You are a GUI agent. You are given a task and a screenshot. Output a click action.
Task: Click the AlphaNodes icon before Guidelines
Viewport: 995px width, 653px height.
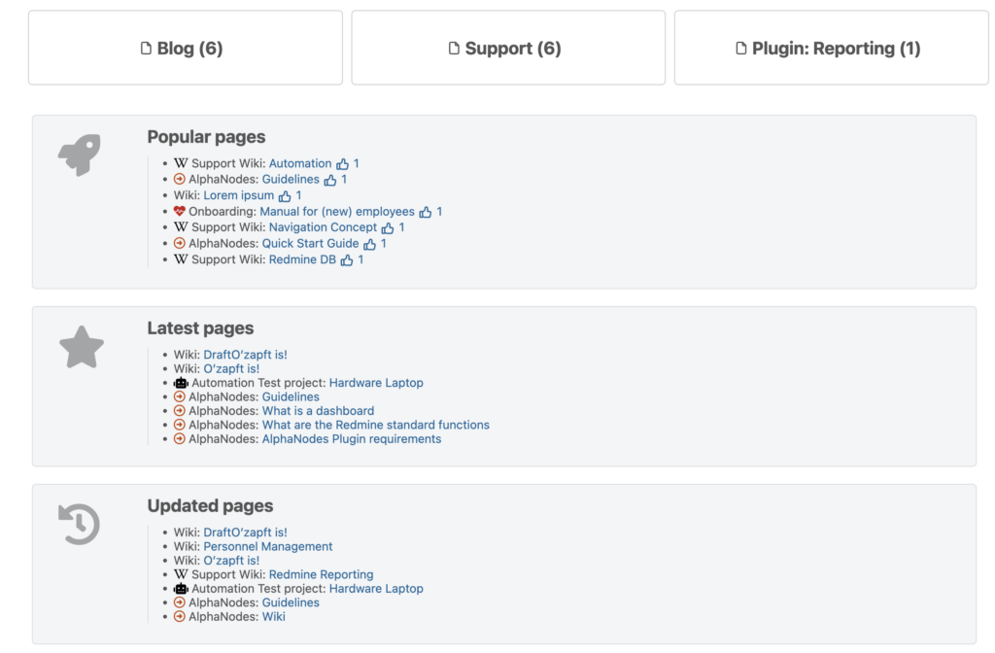pos(180,179)
